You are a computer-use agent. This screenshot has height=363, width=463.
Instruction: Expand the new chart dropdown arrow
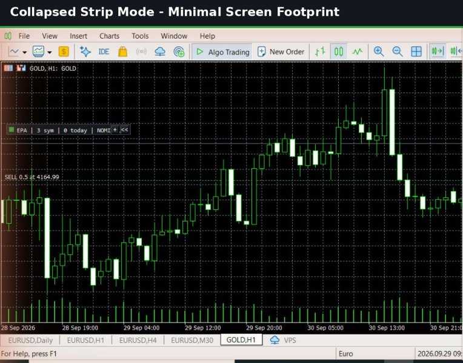coord(24,52)
